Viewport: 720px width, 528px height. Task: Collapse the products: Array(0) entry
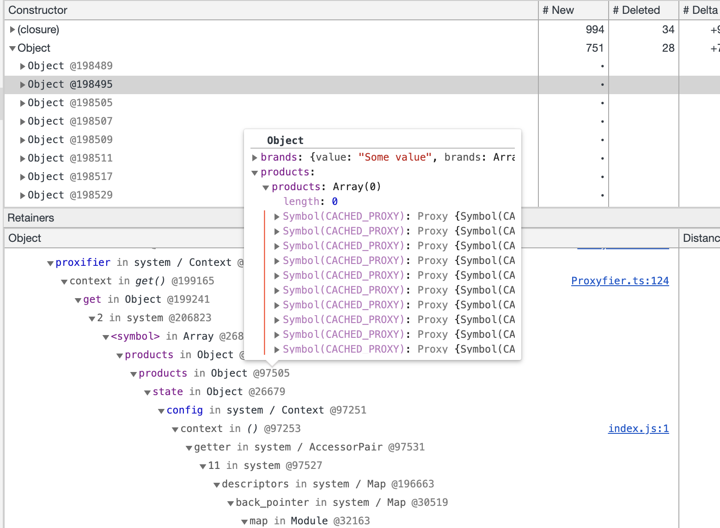click(x=266, y=187)
